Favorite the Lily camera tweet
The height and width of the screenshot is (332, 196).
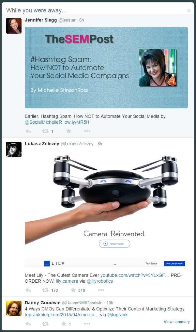click(73, 290)
